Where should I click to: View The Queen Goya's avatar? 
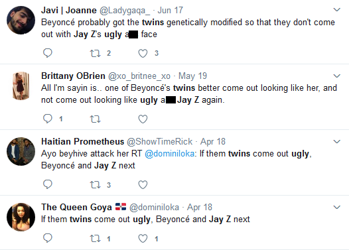21,217
